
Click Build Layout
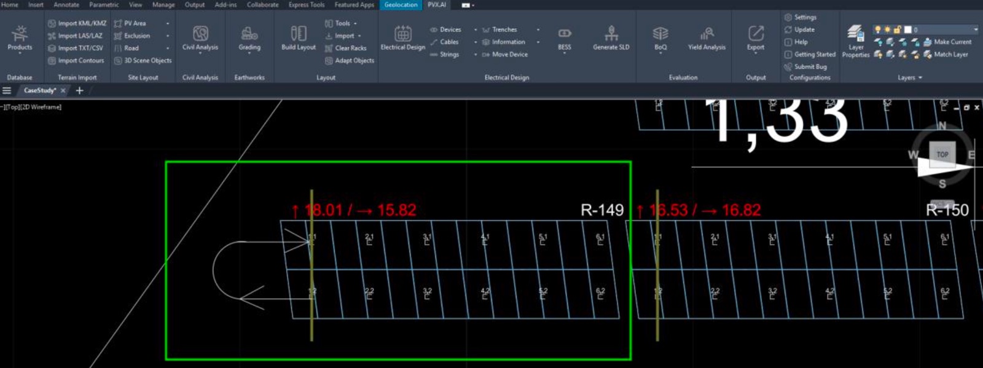coord(299,38)
